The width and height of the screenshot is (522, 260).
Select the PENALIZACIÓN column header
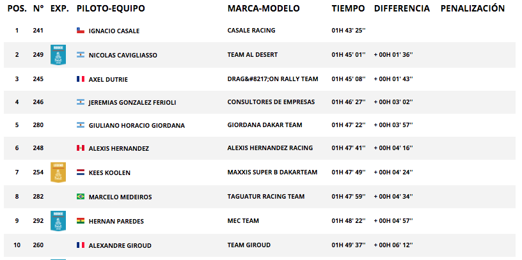coord(473,8)
